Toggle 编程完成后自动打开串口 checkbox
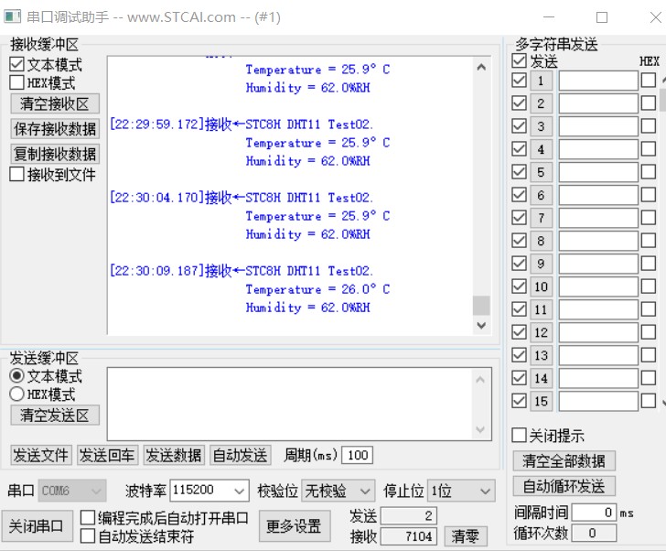 [88, 517]
